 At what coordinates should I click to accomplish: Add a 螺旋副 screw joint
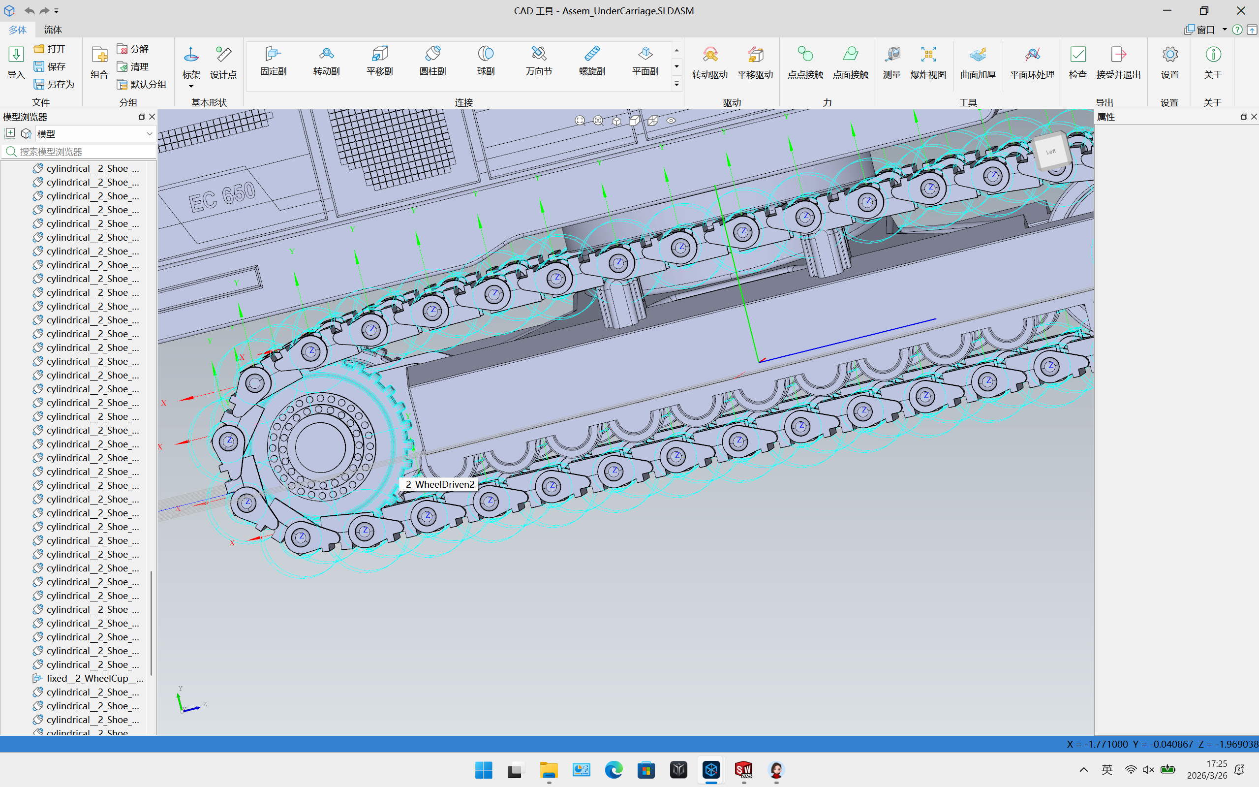click(592, 62)
